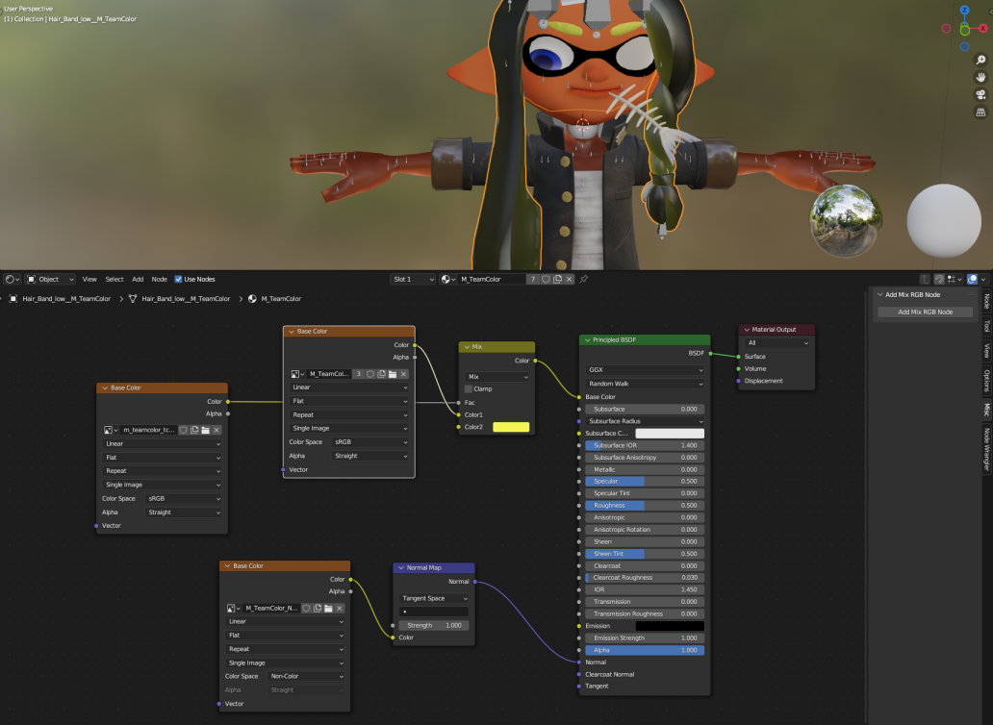Enable the Clamp checkbox in Mix node
The height and width of the screenshot is (725, 993).
coord(469,389)
